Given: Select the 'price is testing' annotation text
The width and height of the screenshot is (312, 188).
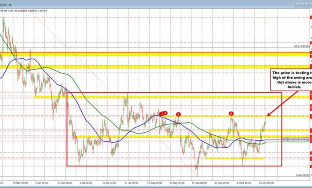Looking at the screenshot, I should click(291, 79).
